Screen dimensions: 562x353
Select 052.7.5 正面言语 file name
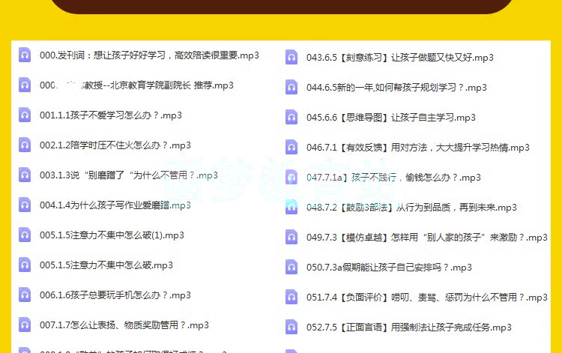408,327
